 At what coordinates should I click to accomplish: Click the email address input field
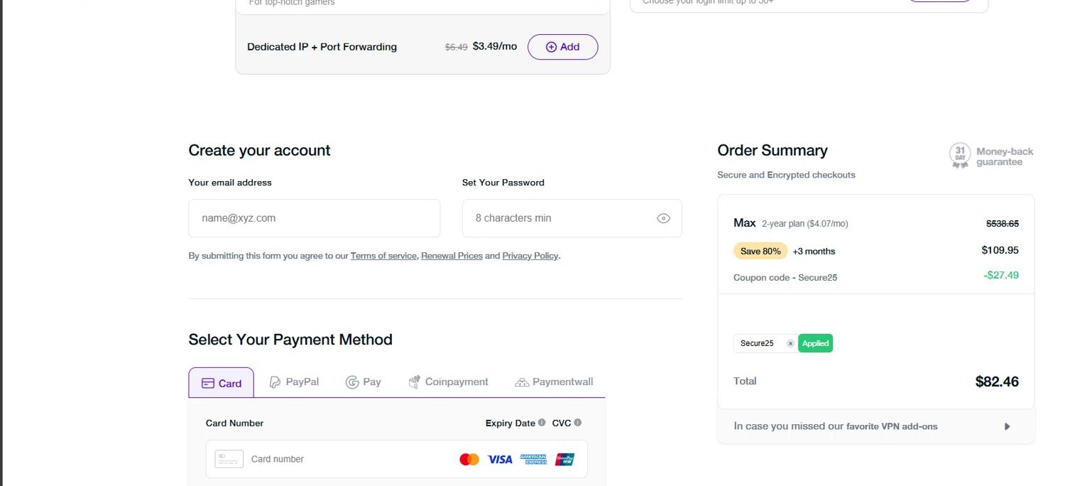click(x=314, y=218)
